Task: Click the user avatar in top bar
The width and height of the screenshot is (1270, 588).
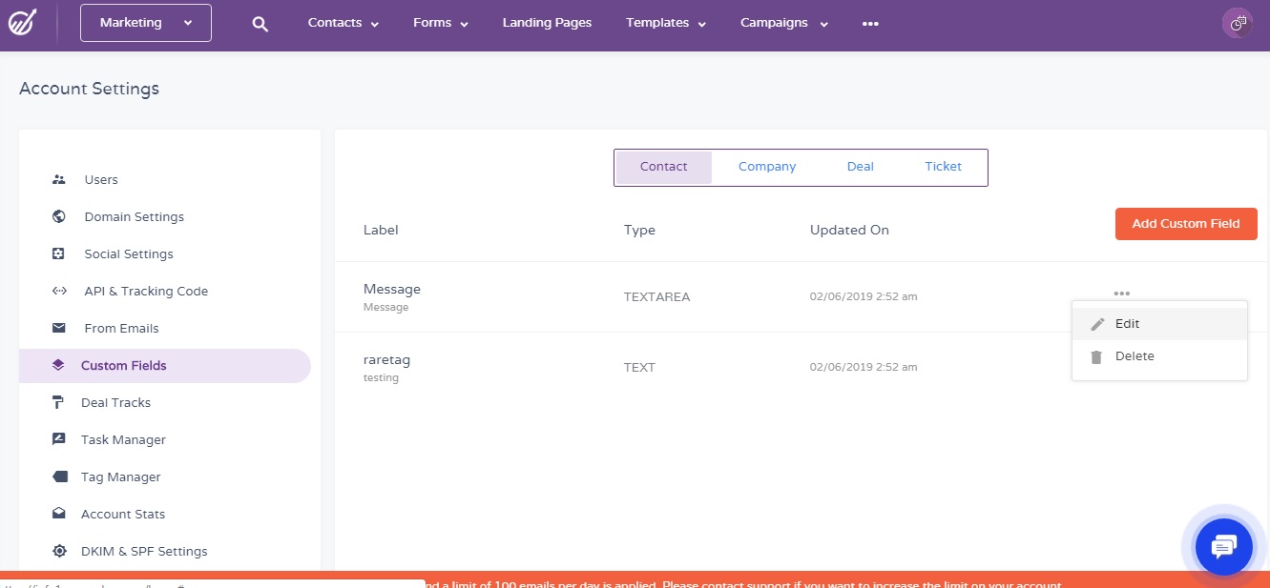Action: (x=1238, y=24)
